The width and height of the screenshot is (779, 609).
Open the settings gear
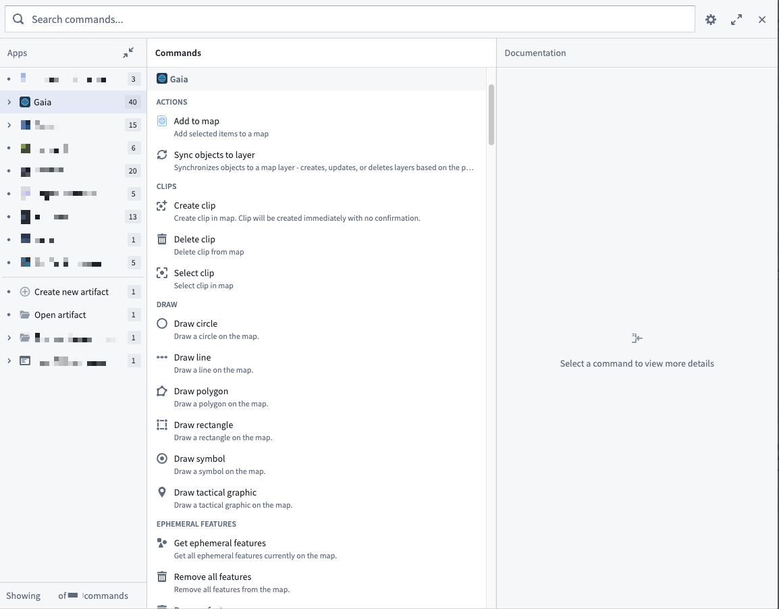711,19
